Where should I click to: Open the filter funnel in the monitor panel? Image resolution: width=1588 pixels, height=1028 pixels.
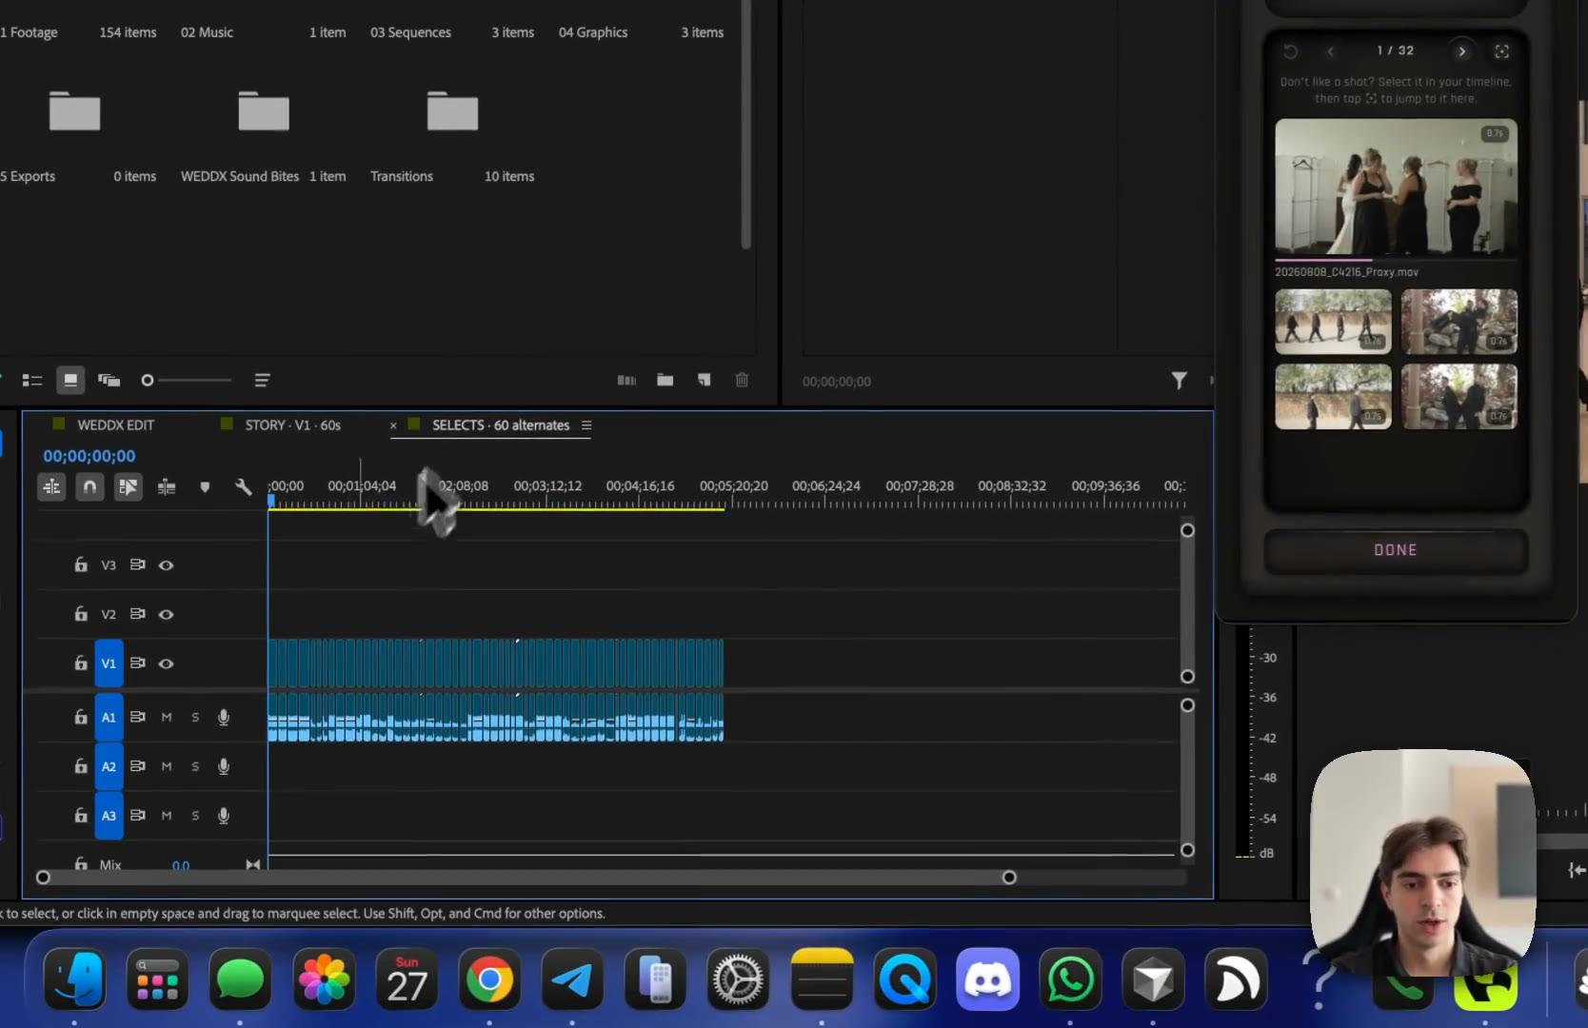click(1179, 381)
